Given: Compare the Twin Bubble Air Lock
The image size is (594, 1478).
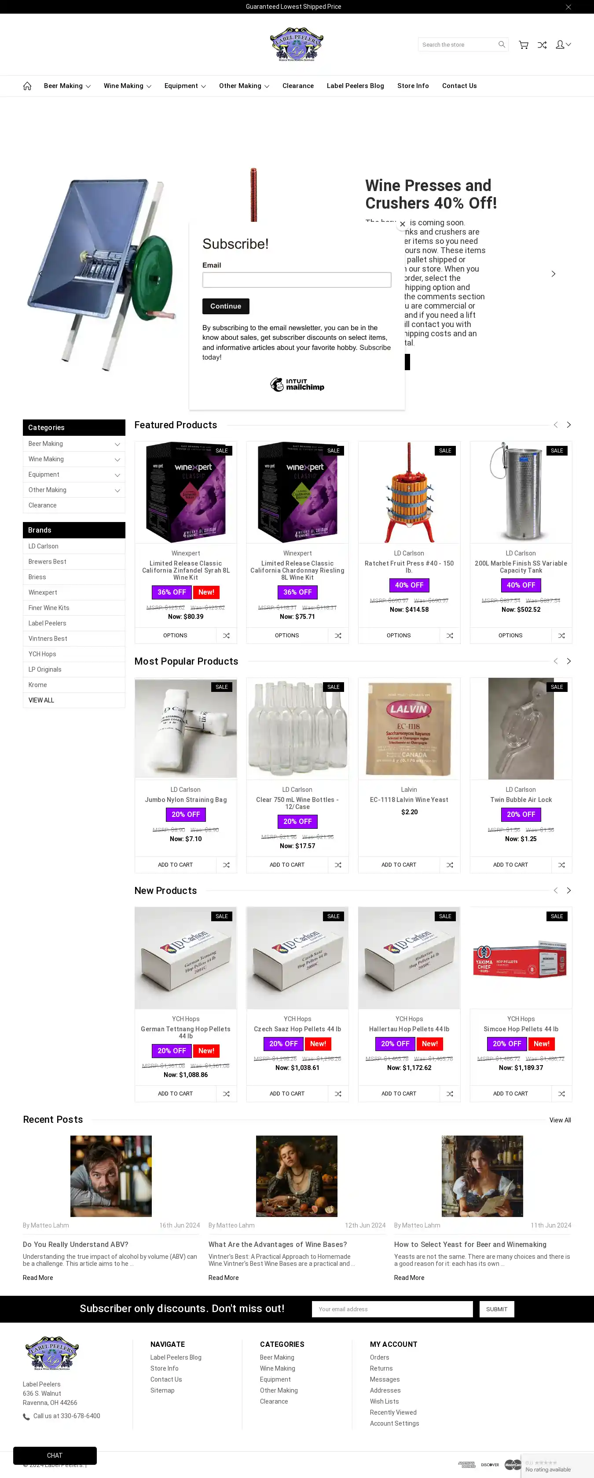Looking at the screenshot, I should tap(561, 865).
